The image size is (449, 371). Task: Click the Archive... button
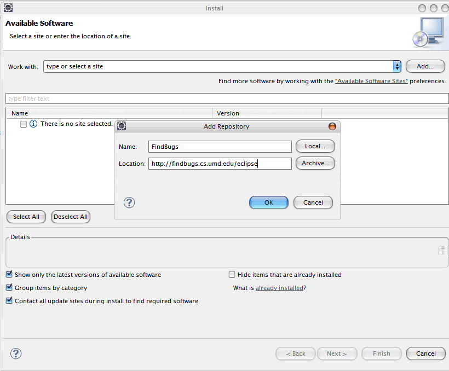point(315,163)
